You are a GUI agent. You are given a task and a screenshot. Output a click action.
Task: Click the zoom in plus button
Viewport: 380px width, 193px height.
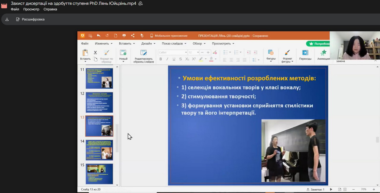tap(374, 189)
